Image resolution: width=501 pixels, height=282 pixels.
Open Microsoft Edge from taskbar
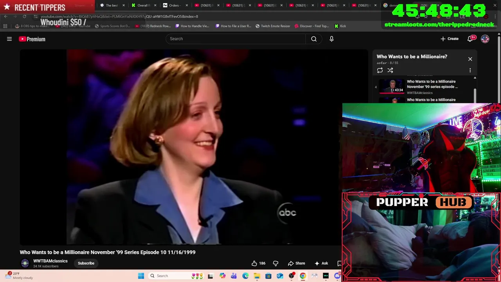click(245, 276)
